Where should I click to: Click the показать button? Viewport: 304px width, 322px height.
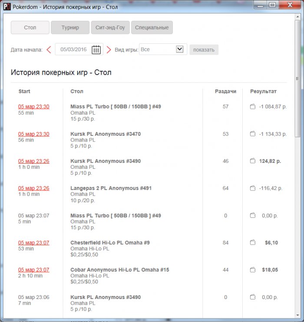pos(204,50)
